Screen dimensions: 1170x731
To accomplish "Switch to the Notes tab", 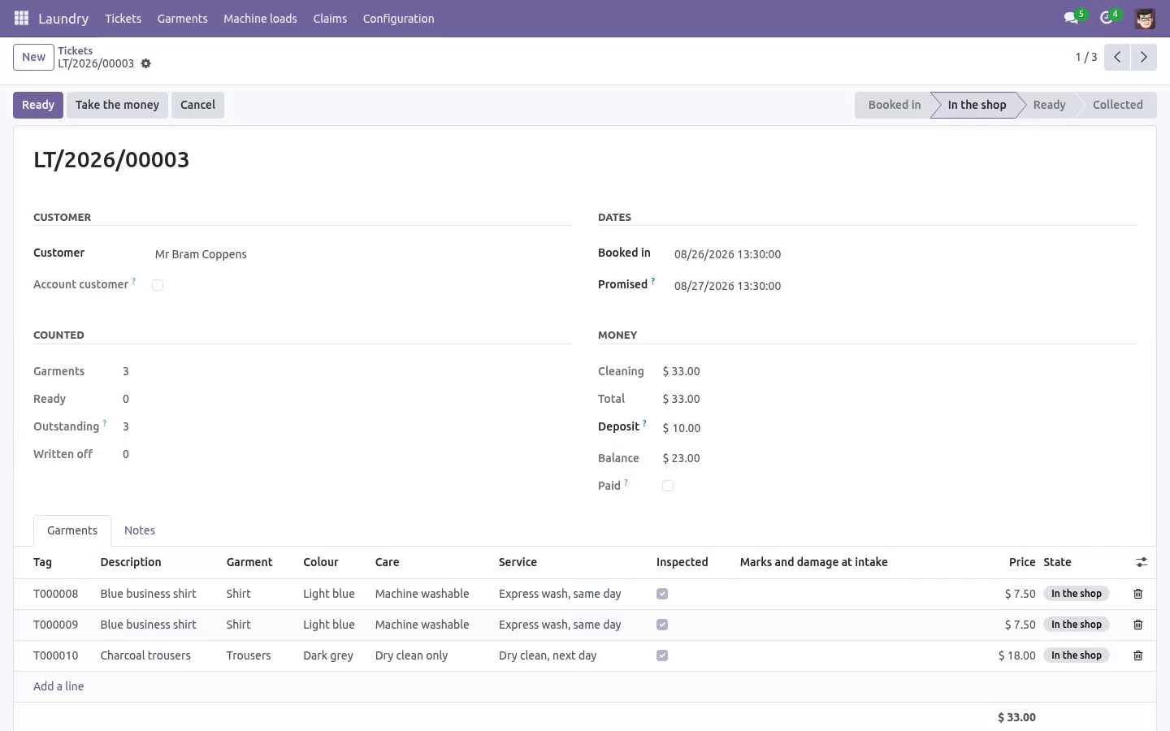I will 140,530.
